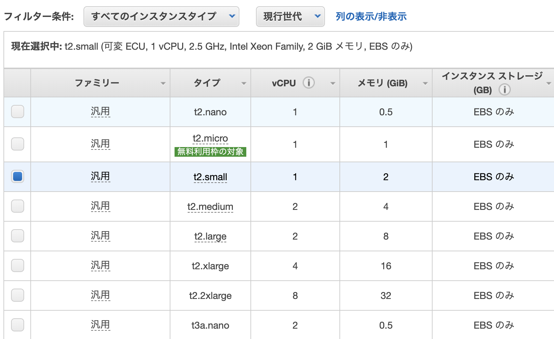Open the vCPU column sort arrow
The height and width of the screenshot is (339, 554).
(x=333, y=84)
